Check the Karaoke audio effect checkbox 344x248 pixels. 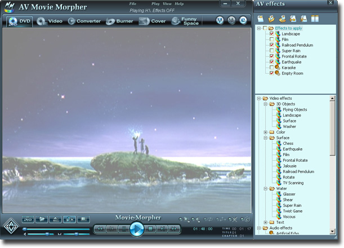(x=271, y=68)
